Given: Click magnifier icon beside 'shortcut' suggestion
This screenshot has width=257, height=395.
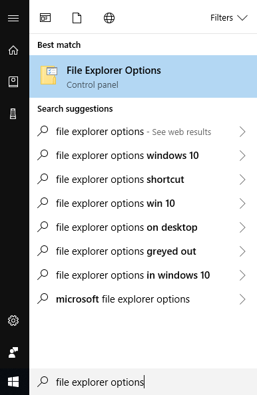Looking at the screenshot, I should click(x=43, y=179).
